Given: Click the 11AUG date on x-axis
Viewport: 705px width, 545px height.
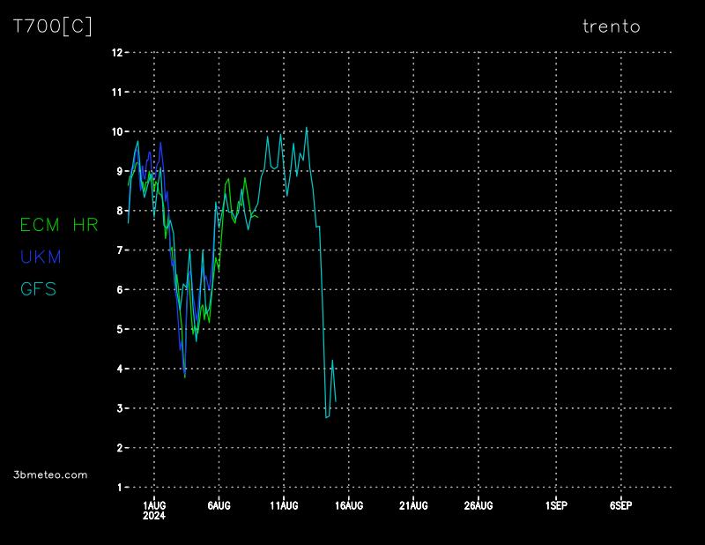Looking at the screenshot, I should 284,505.
